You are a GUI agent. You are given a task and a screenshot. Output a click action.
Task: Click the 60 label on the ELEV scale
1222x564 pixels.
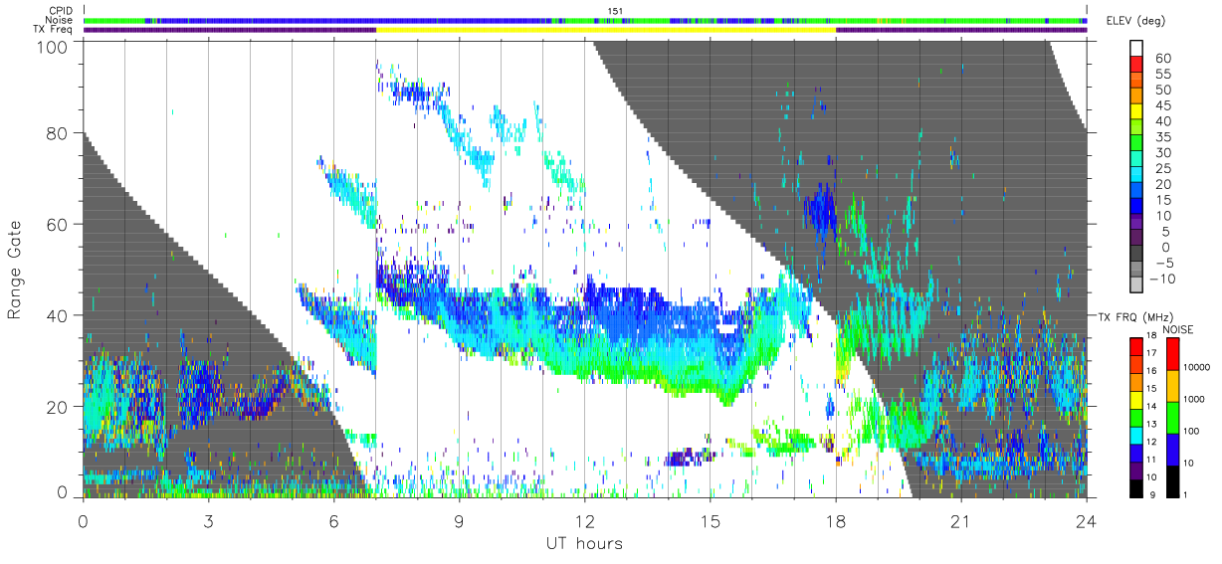click(x=1161, y=59)
